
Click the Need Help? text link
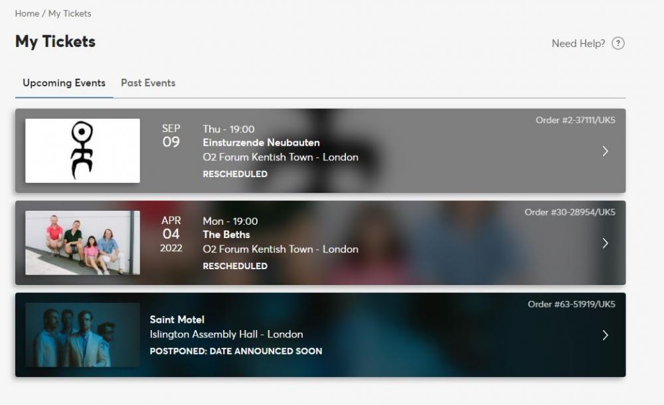pyautogui.click(x=578, y=43)
